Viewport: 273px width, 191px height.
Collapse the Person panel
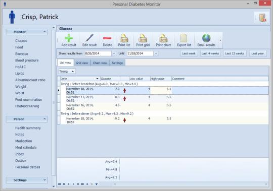tap(44, 119)
